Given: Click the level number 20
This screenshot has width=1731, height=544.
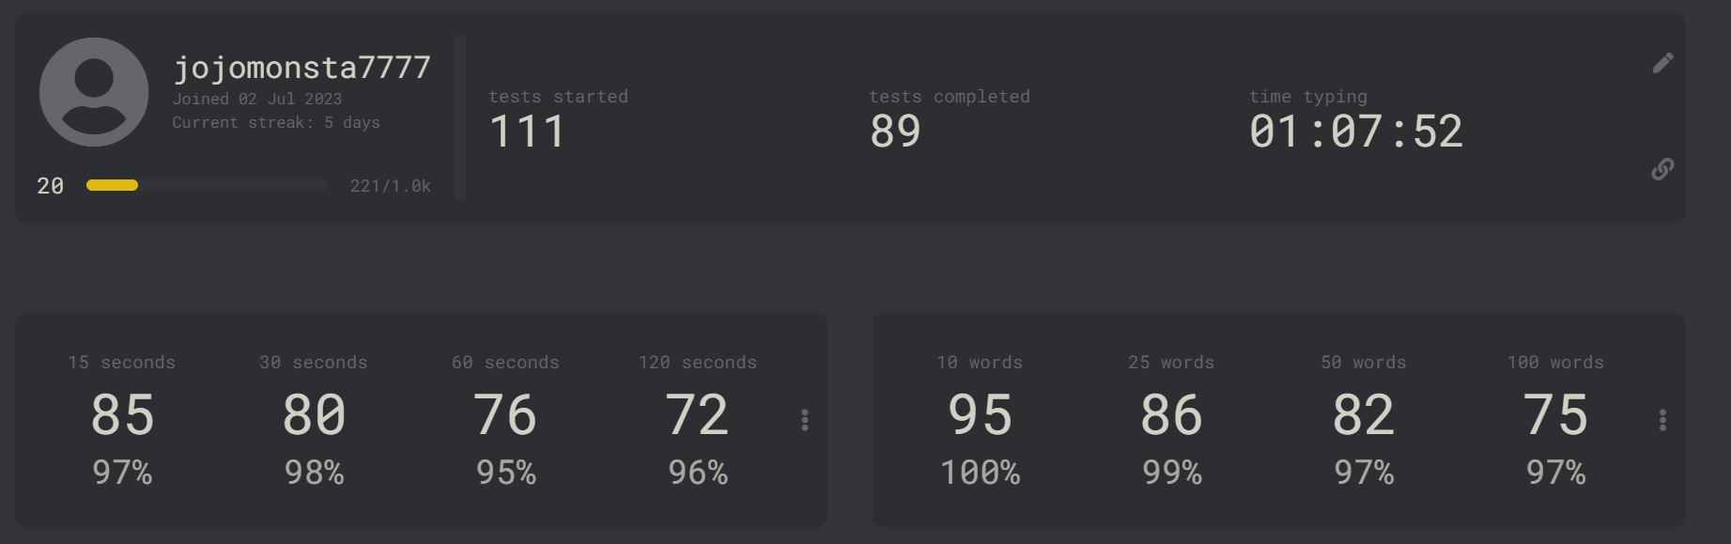Looking at the screenshot, I should click(51, 186).
